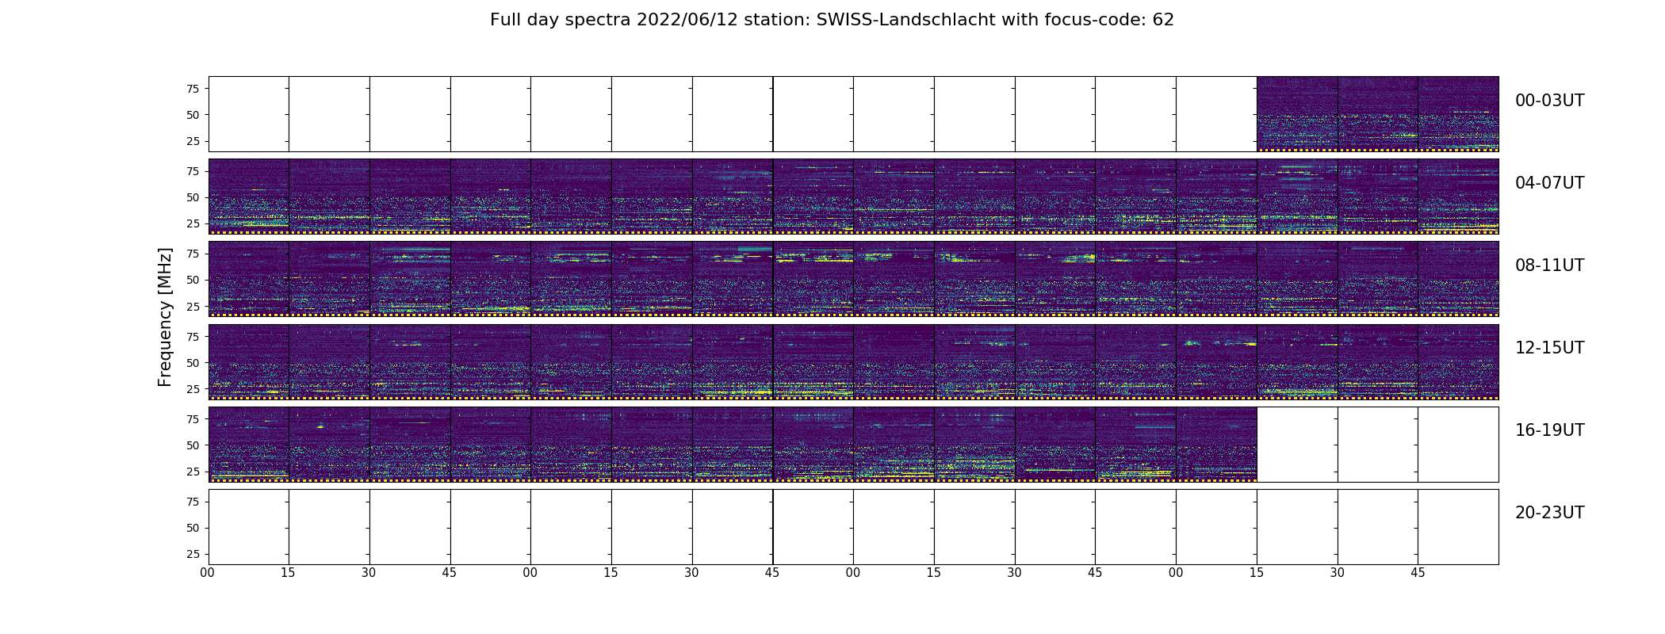Click the '20-23UT' row label
Image resolution: width=1665 pixels, height=634 pixels.
click(1549, 513)
